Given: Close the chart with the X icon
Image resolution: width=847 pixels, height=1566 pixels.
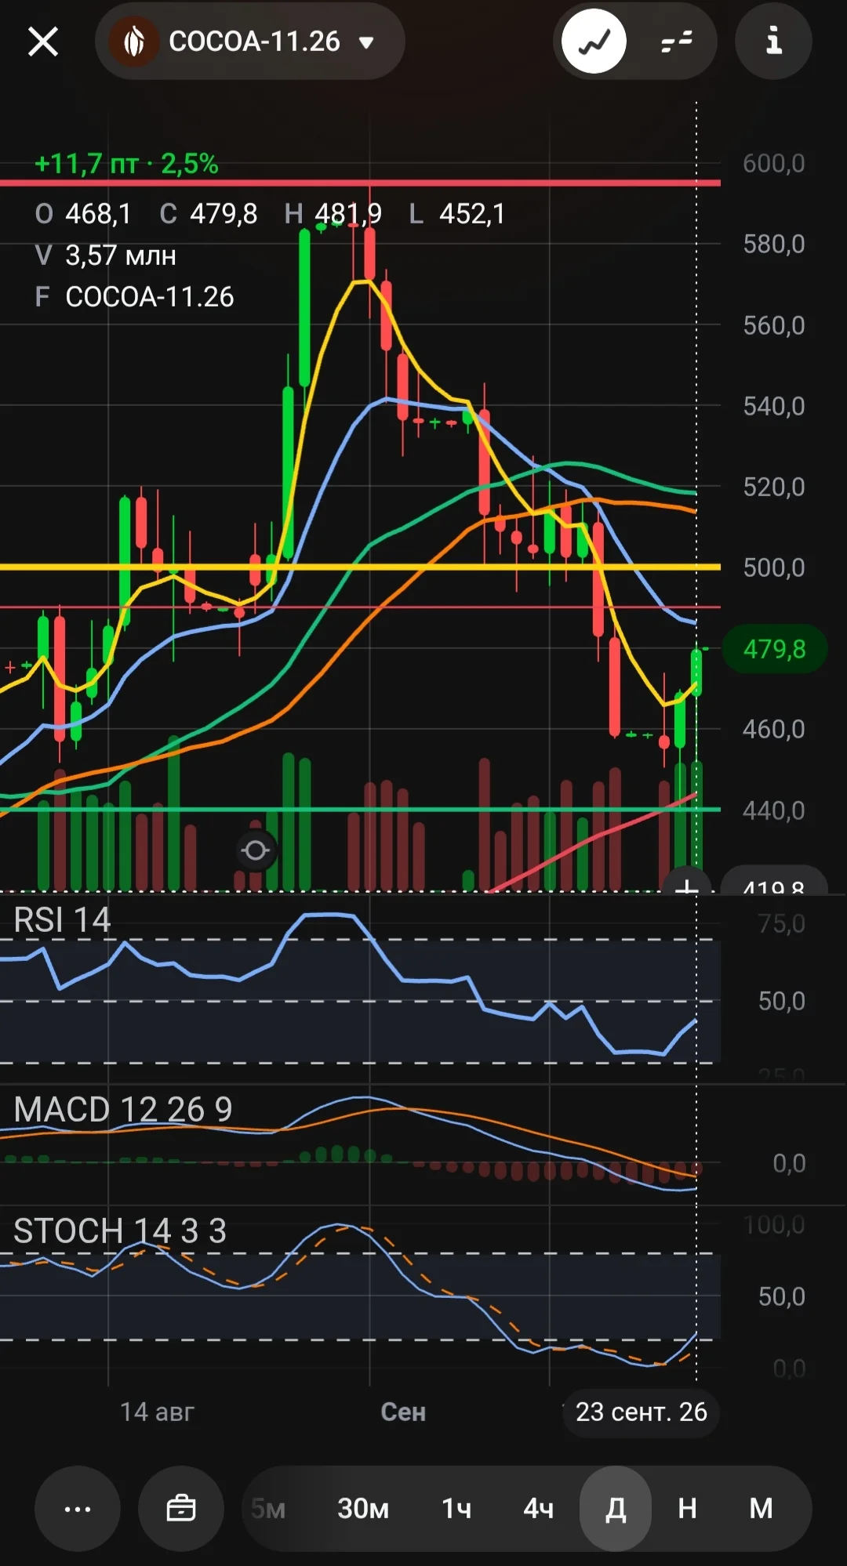Looking at the screenshot, I should 43,42.
